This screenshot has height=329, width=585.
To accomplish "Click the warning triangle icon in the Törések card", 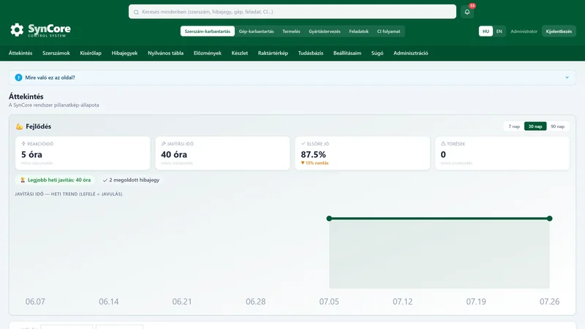I will pyautogui.click(x=443, y=143).
